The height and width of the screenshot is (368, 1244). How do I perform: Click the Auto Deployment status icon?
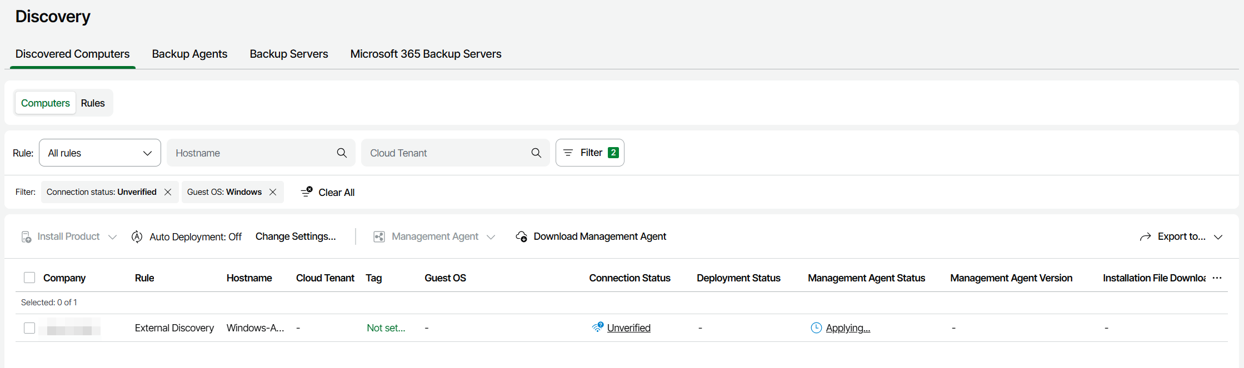(x=137, y=237)
